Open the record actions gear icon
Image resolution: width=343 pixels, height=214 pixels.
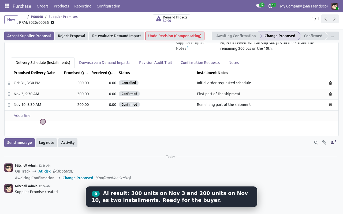[53, 22]
